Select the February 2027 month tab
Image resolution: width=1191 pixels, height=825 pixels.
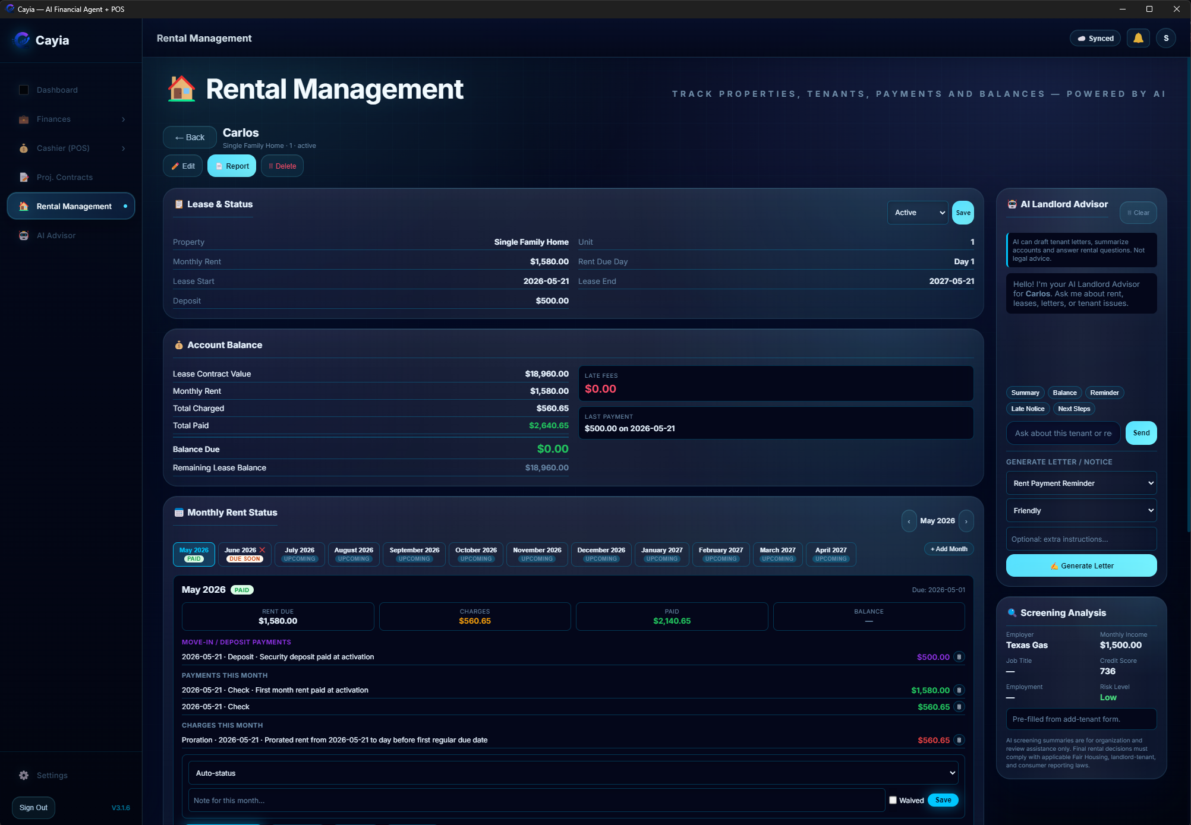pos(721,554)
